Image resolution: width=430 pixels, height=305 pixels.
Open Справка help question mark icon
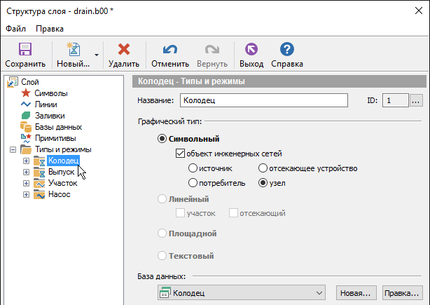[287, 49]
